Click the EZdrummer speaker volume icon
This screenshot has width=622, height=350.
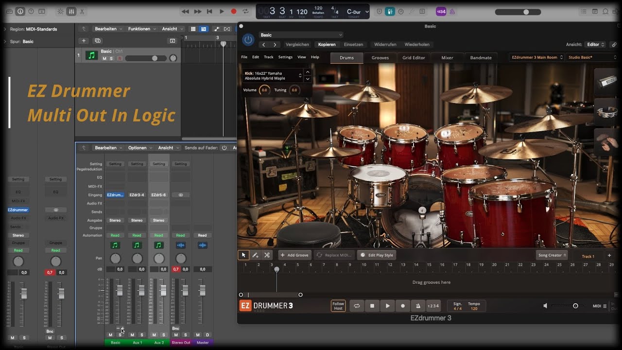[545, 306]
